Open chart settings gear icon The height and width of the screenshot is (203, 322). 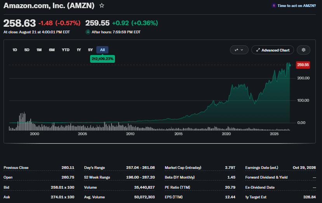pyautogui.click(x=303, y=50)
